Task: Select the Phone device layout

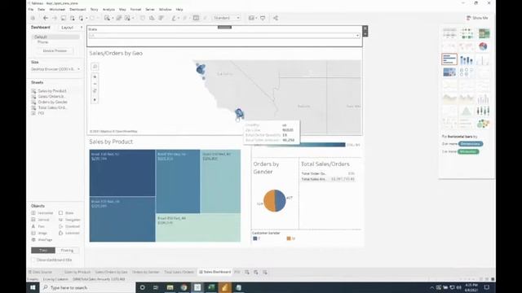Action: coord(42,42)
